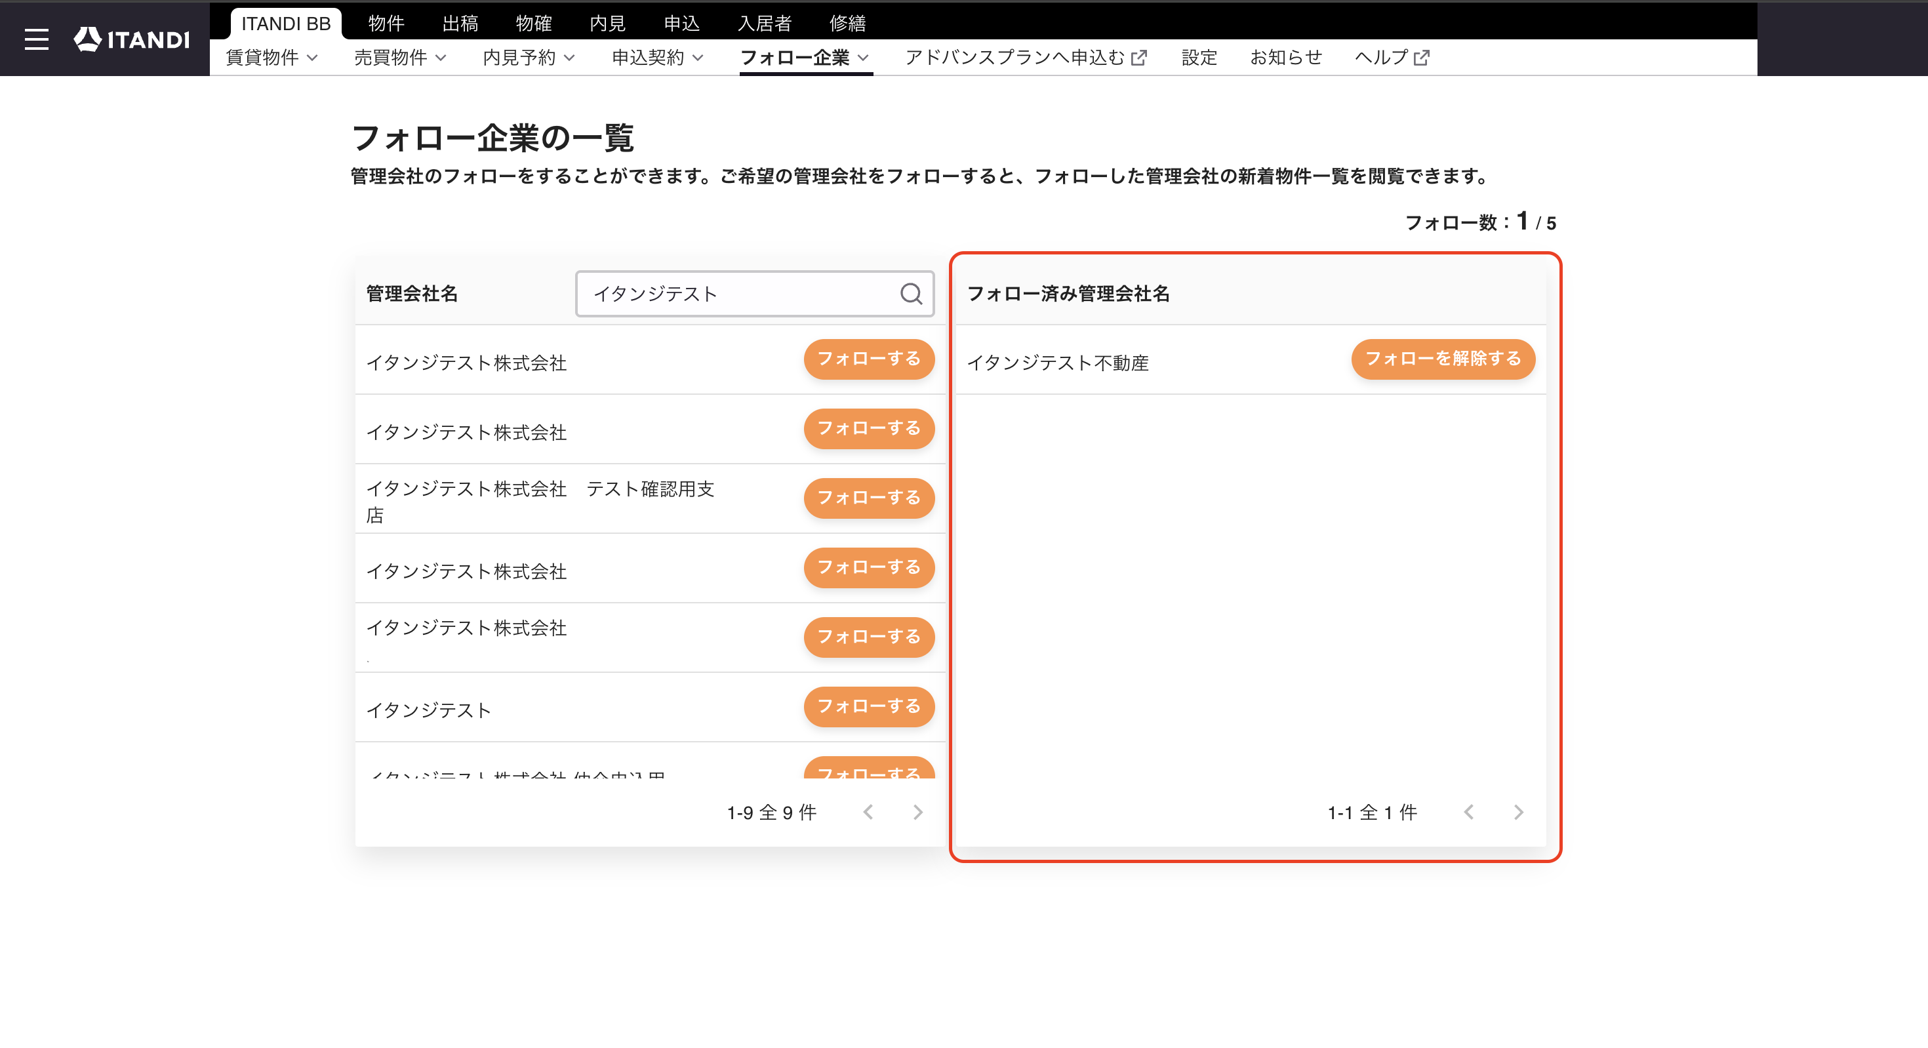This screenshot has width=1928, height=1048.
Task: Select イタンジテスト不動産 text in followed list
Action: pyautogui.click(x=1058, y=363)
